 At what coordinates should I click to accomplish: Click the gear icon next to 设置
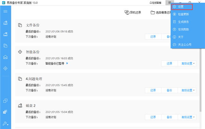pyautogui.click(x=174, y=7)
